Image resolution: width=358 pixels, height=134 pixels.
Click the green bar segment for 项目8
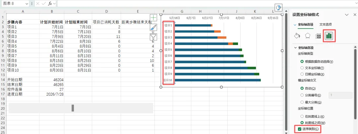[252, 68]
